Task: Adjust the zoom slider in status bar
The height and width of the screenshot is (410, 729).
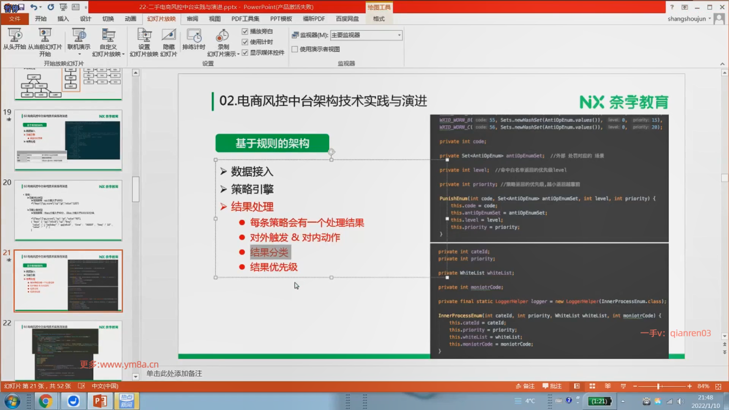Action: coord(659,386)
